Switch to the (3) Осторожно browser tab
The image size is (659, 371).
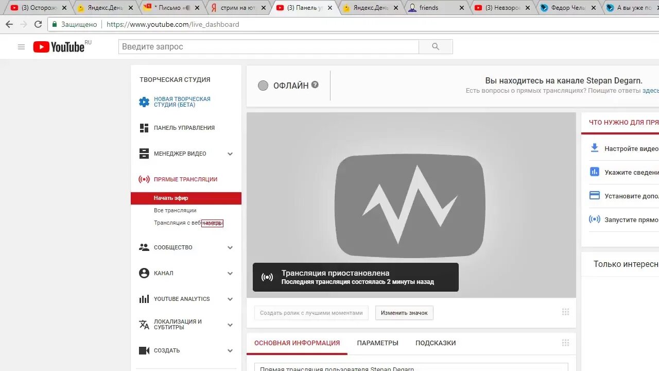point(39,8)
